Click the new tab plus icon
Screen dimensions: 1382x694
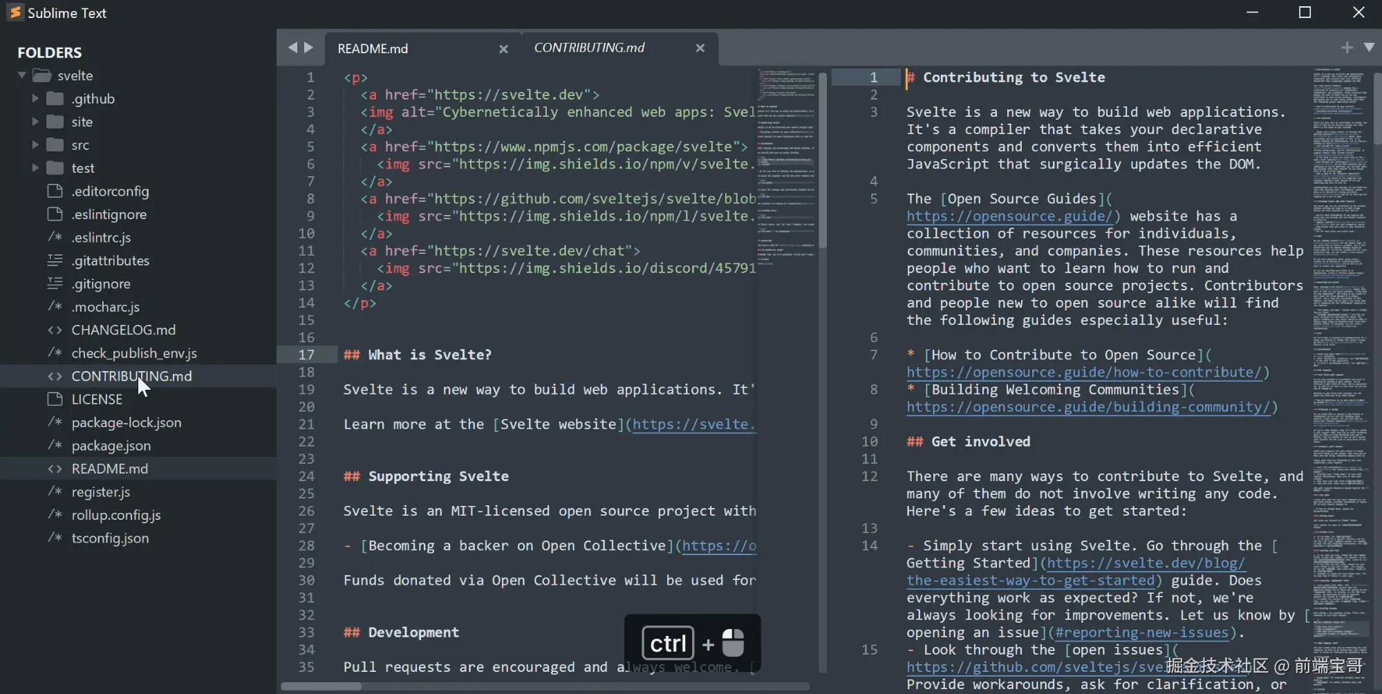click(x=1347, y=47)
